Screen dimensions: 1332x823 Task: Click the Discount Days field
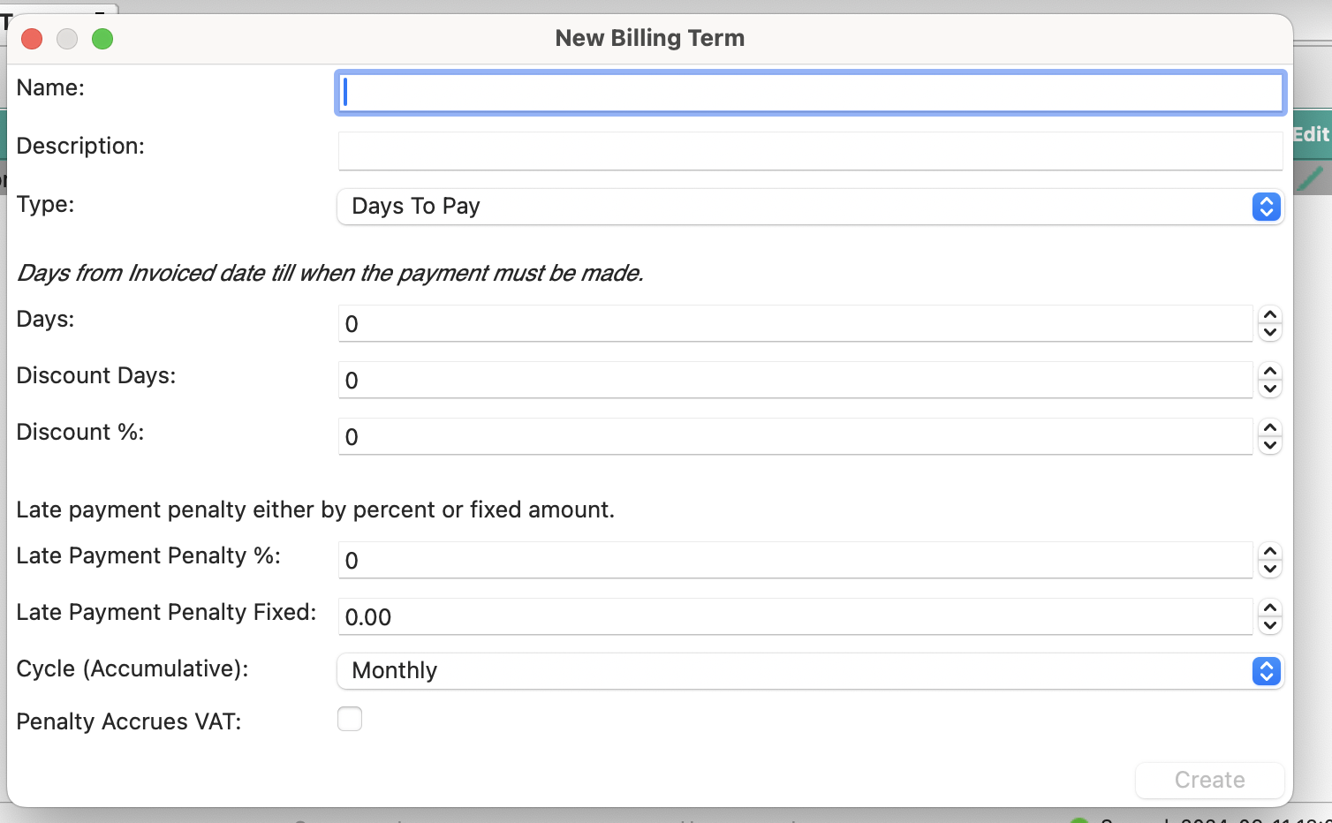795,380
